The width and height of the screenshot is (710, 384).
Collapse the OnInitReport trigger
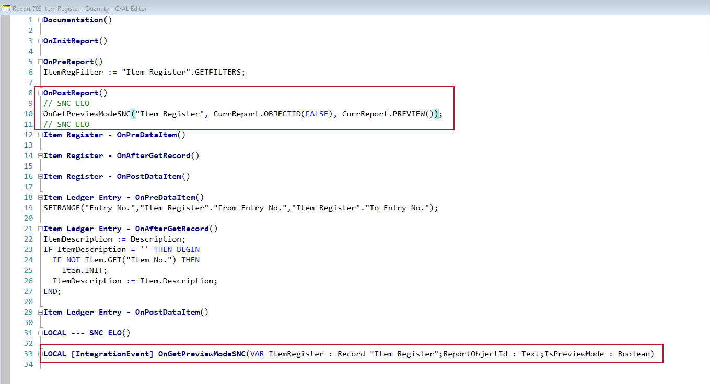coord(40,41)
